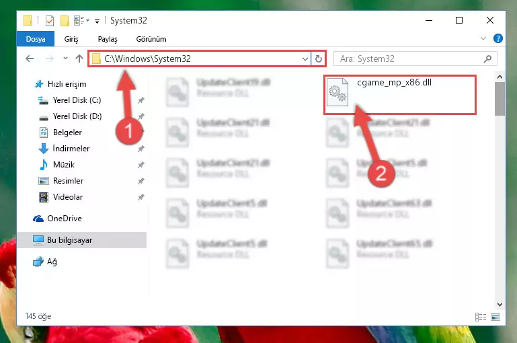Switch to the Giriş tab
517x343 pixels.
click(71, 39)
